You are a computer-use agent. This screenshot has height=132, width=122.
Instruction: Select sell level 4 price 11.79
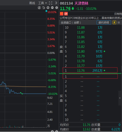[81, 56]
